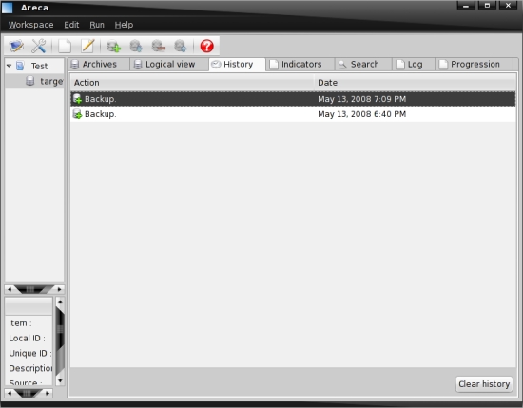
Task: Switch to the Logical view tab
Action: (x=169, y=64)
